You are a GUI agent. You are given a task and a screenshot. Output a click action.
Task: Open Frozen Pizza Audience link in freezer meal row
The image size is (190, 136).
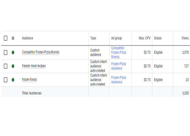point(118,66)
